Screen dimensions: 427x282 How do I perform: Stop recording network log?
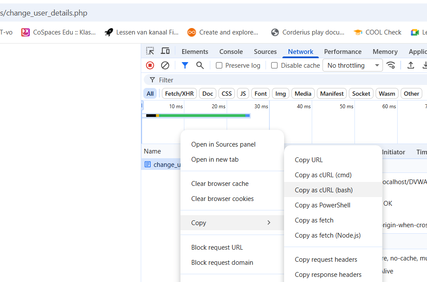(150, 66)
